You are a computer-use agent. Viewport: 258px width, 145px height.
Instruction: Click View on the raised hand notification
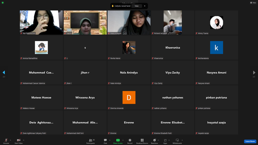coord(137,6)
